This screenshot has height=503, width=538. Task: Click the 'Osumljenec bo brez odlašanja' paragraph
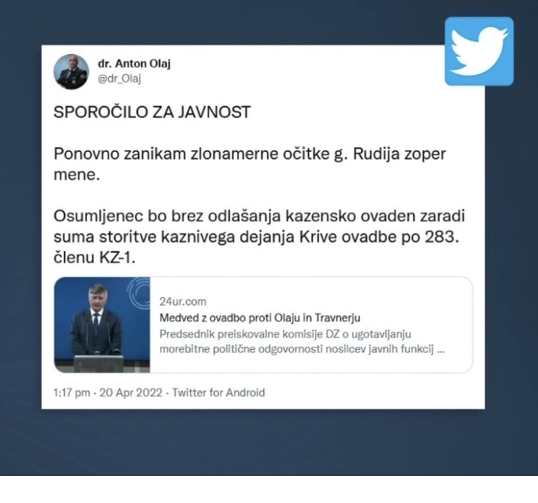tap(260, 237)
